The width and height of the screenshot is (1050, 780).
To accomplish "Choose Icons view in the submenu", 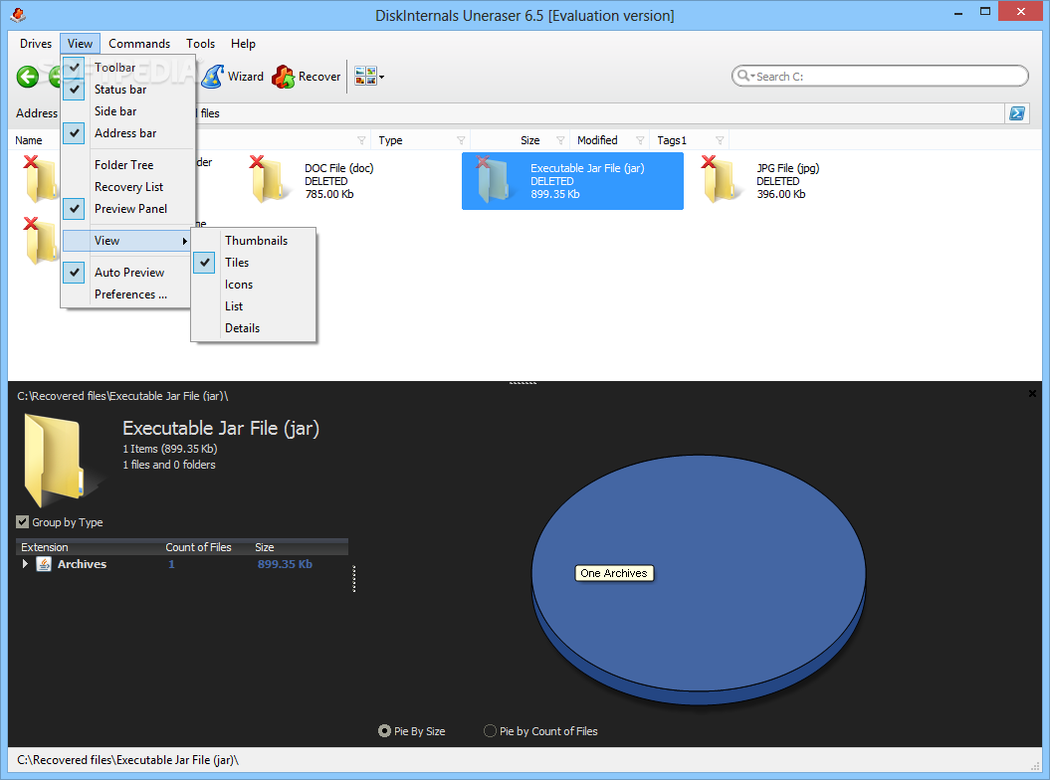I will click(x=254, y=285).
